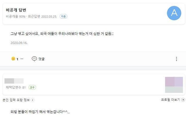Click the reaction count number 1
186x120 pixels.
coord(17,59)
